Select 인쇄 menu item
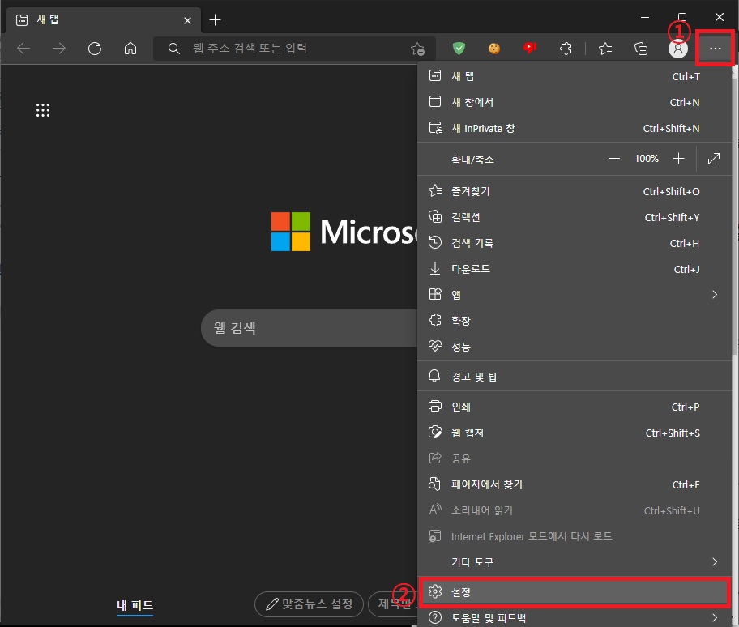739x627 pixels. (574, 407)
